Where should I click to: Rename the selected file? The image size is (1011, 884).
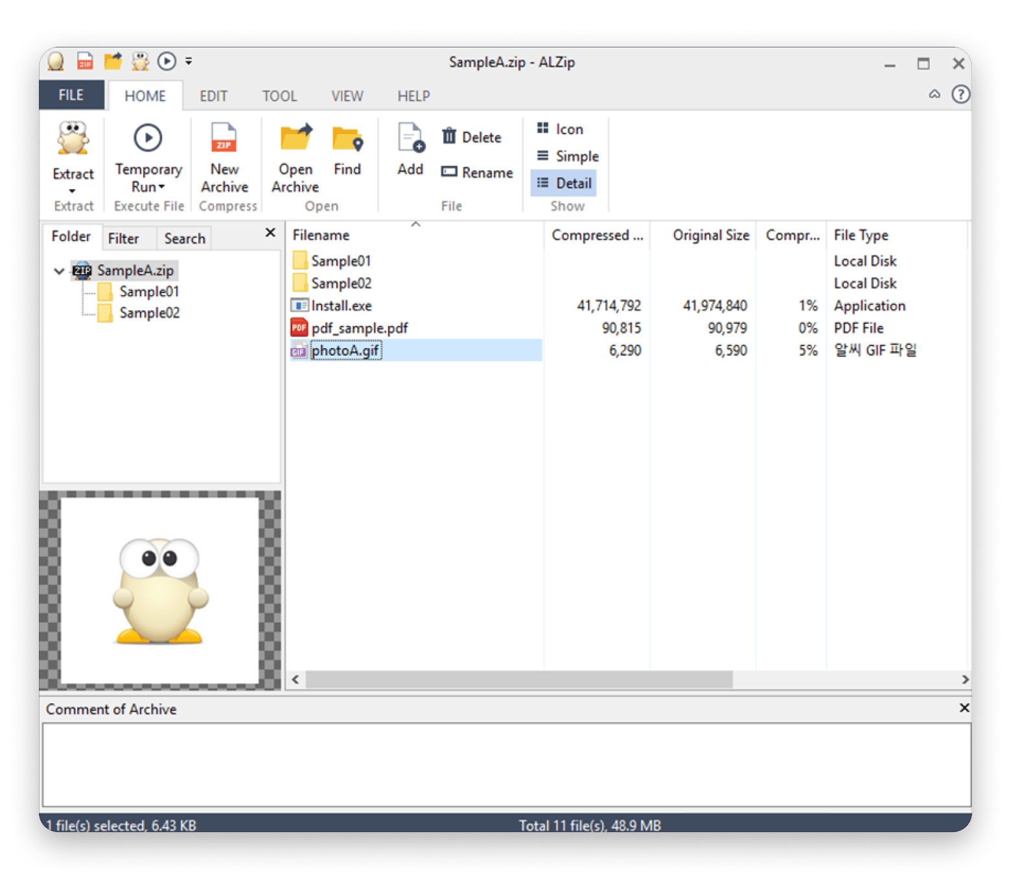(477, 172)
